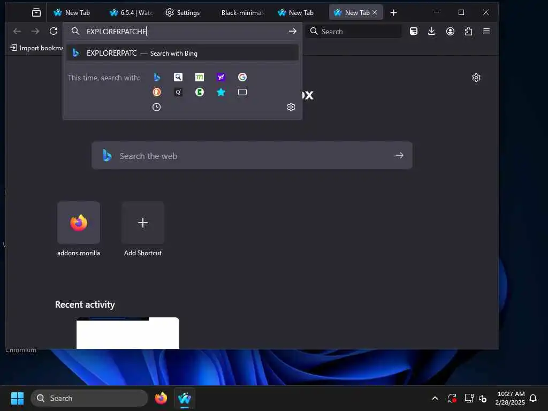
Task: Open search settings gear in dropdown
Action: (x=291, y=107)
